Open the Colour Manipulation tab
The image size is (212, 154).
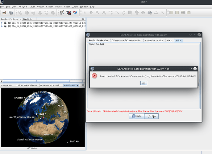click(27, 85)
